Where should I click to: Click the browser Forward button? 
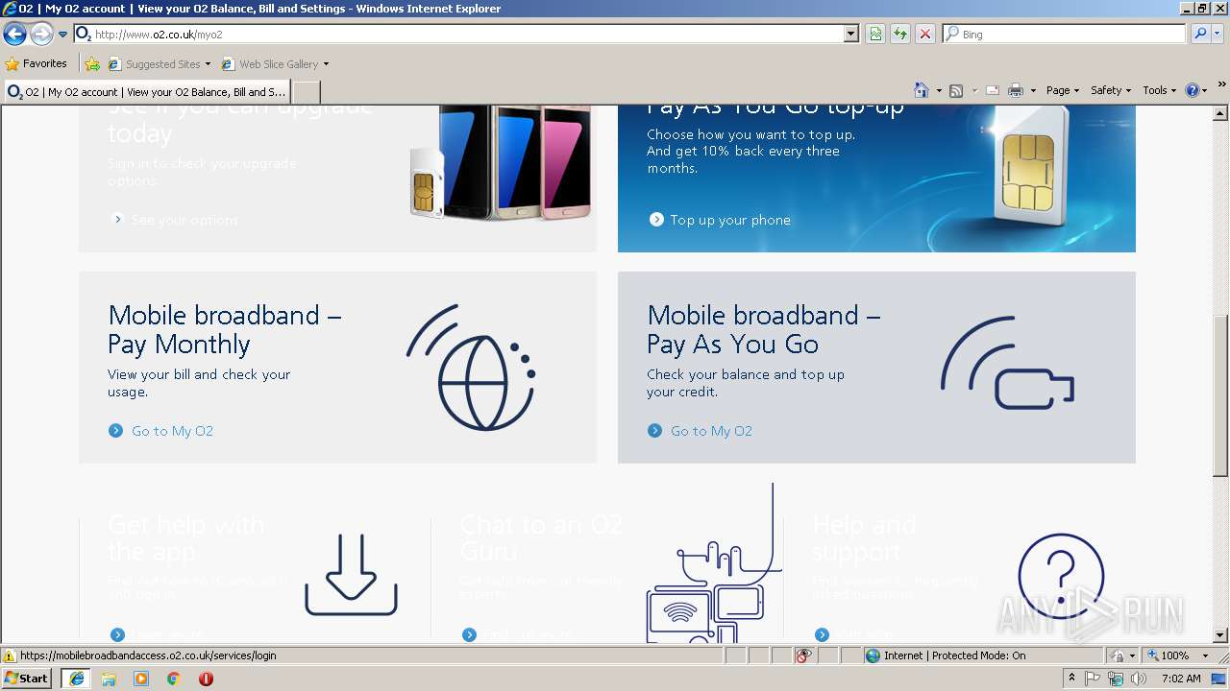point(41,35)
